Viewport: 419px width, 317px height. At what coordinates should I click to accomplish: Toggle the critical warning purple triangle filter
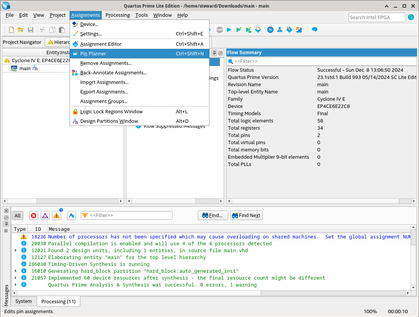point(45,216)
